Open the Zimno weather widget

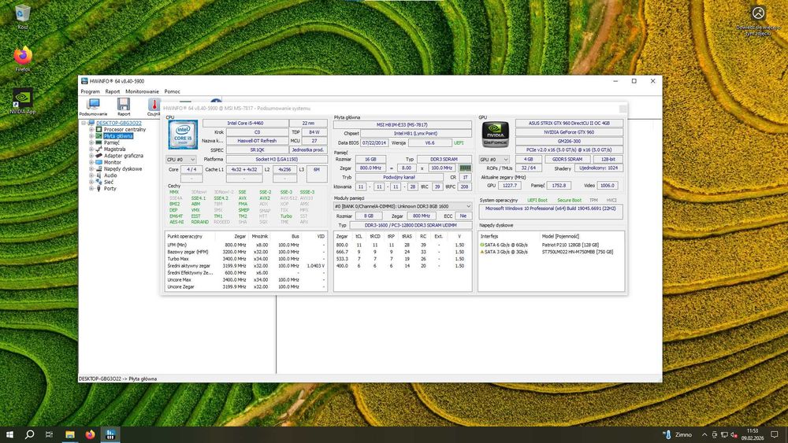pyautogui.click(x=678, y=434)
